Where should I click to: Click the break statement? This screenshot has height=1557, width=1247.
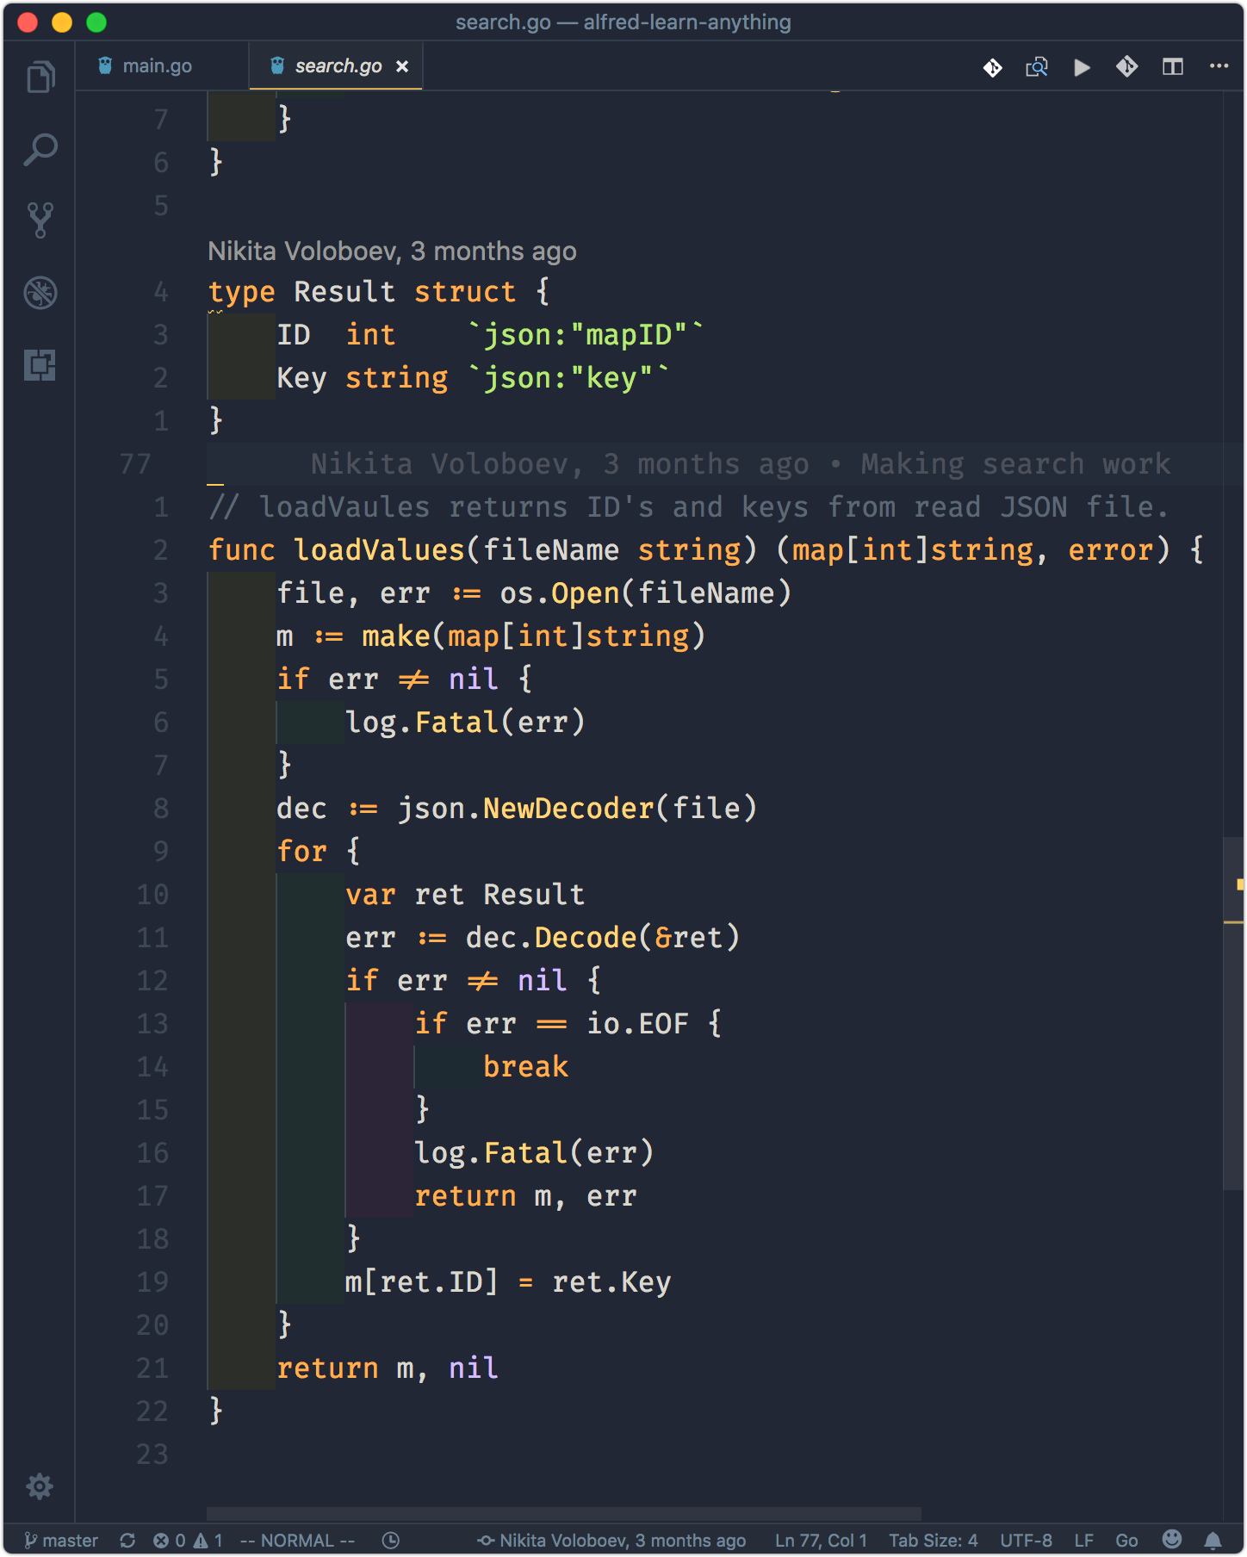pyautogui.click(x=525, y=1066)
